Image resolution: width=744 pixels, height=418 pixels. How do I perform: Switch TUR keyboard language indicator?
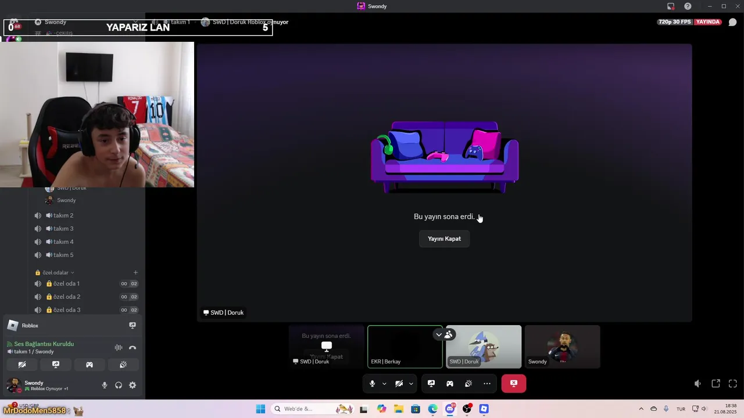[681, 409]
